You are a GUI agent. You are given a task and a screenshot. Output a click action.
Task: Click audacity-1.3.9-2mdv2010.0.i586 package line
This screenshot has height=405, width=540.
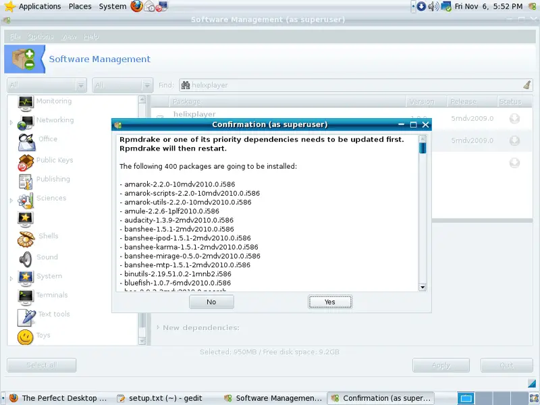click(x=179, y=220)
